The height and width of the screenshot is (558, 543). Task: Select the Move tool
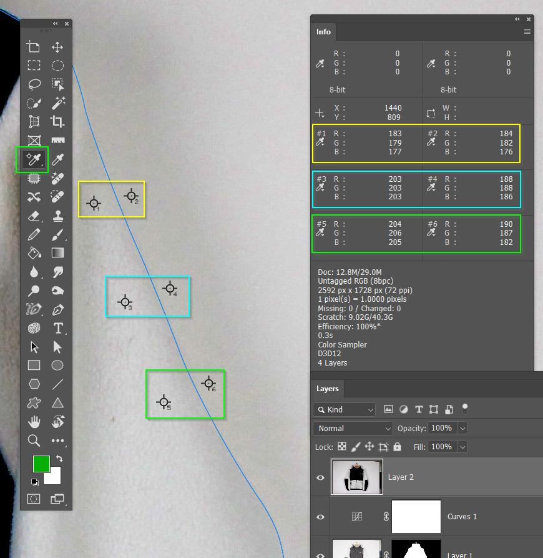point(57,47)
